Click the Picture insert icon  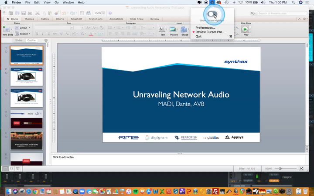click(174, 29)
